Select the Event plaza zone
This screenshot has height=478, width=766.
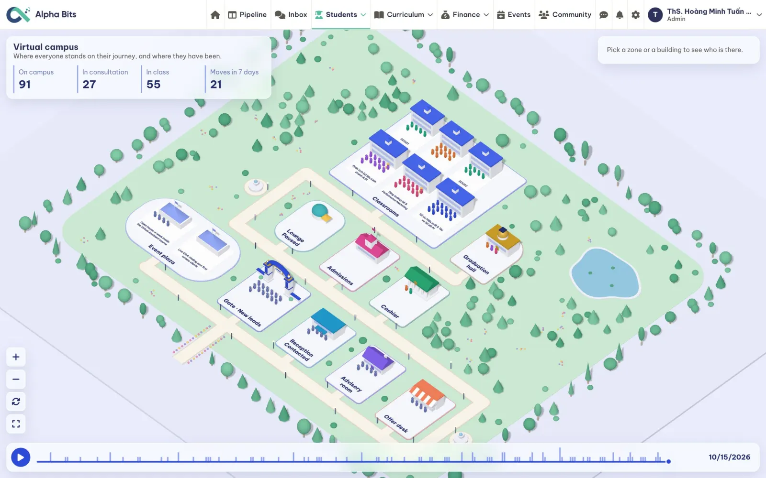[182, 239]
